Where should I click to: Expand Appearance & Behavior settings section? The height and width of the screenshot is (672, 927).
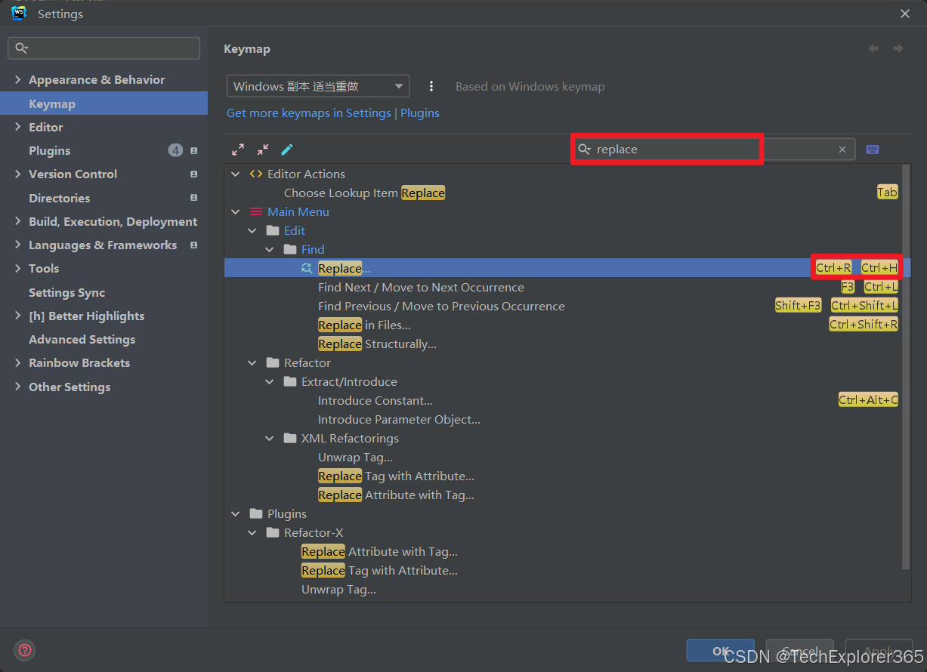click(x=17, y=79)
